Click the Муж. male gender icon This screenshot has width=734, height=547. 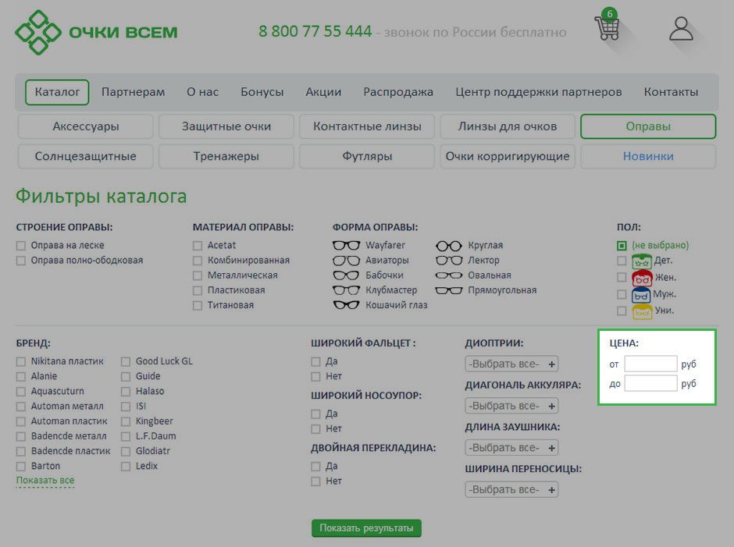point(641,294)
